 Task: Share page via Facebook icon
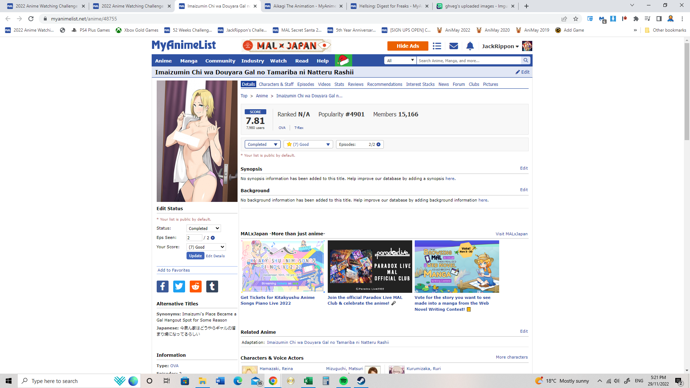(162, 286)
